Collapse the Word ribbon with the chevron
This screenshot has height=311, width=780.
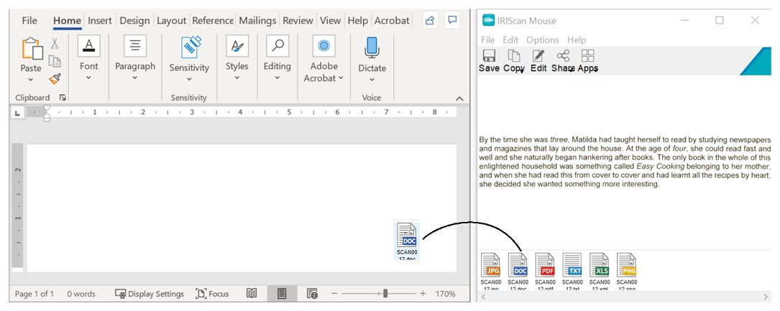pyautogui.click(x=459, y=98)
